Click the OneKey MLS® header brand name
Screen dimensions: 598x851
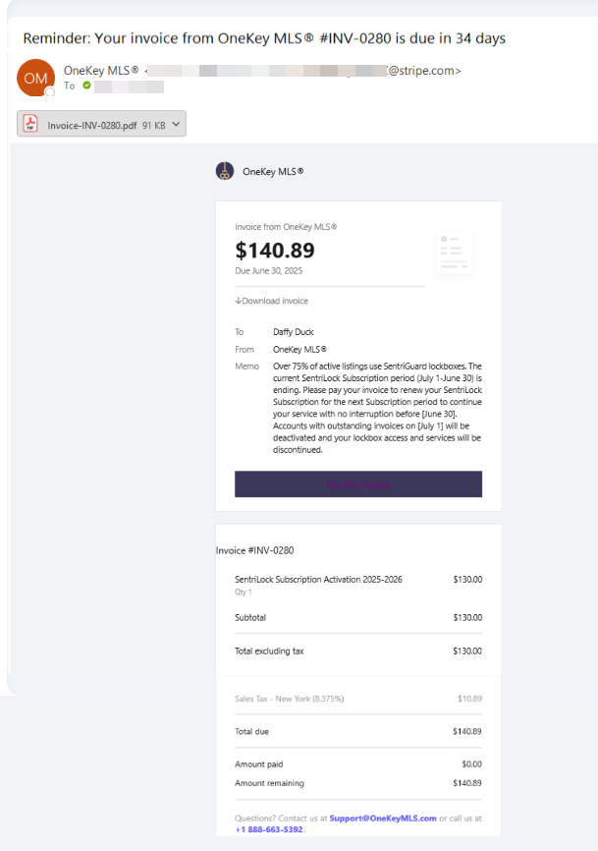click(x=273, y=172)
